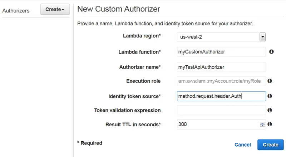Click info icon next to Execution role
The height and width of the screenshot is (157, 286).
click(270, 81)
